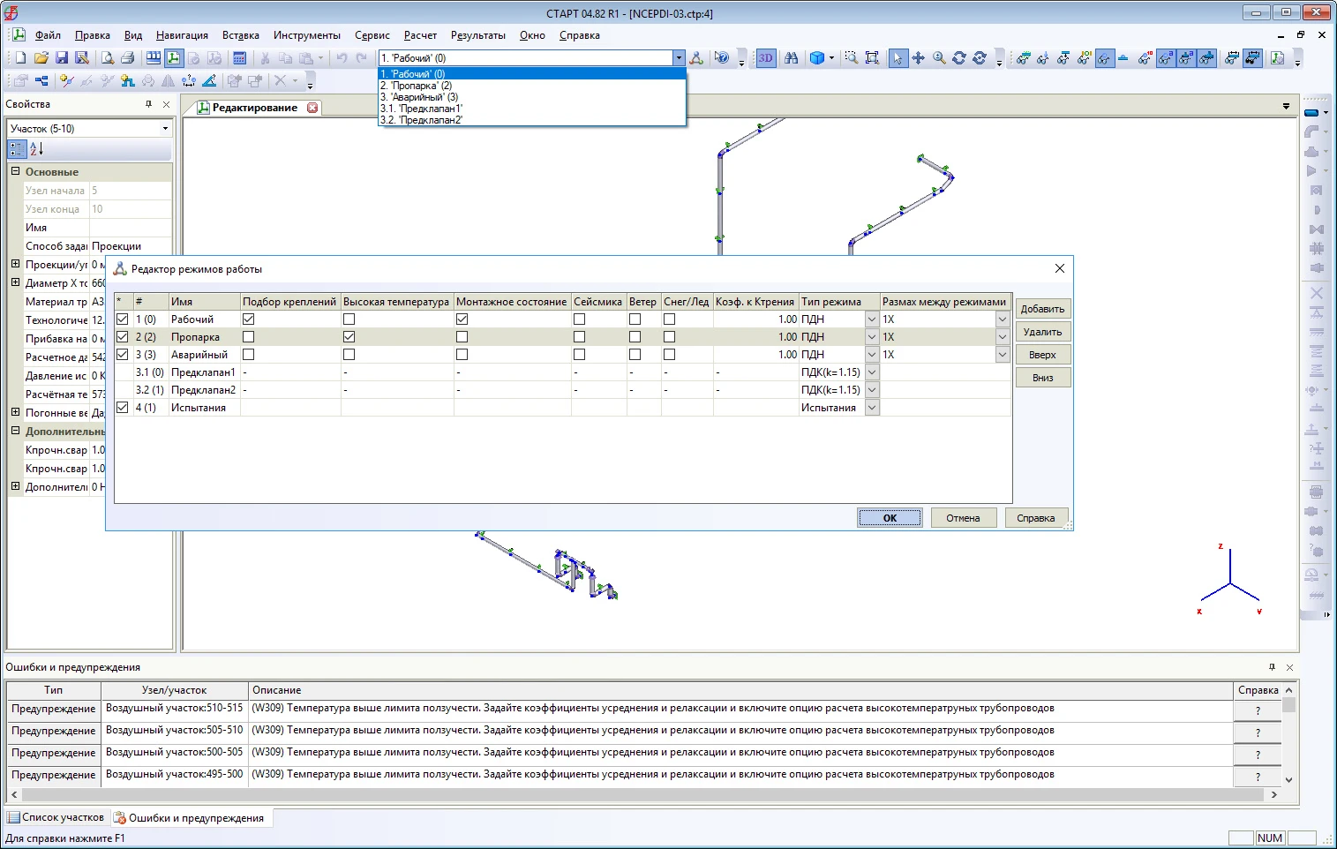Click the Добавить button
Screen dimensions: 1337x849
[1042, 309]
